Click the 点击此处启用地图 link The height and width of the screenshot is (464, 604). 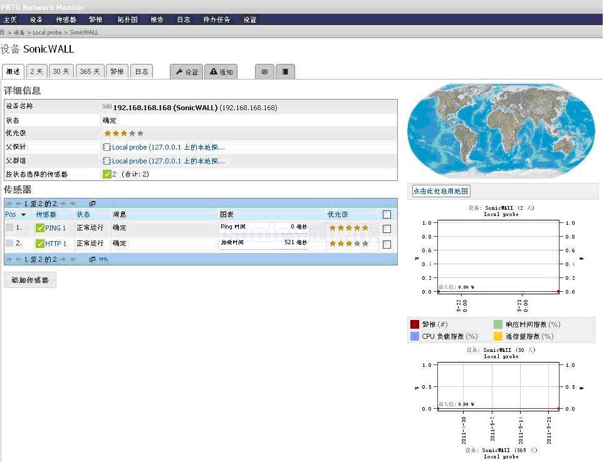point(440,191)
